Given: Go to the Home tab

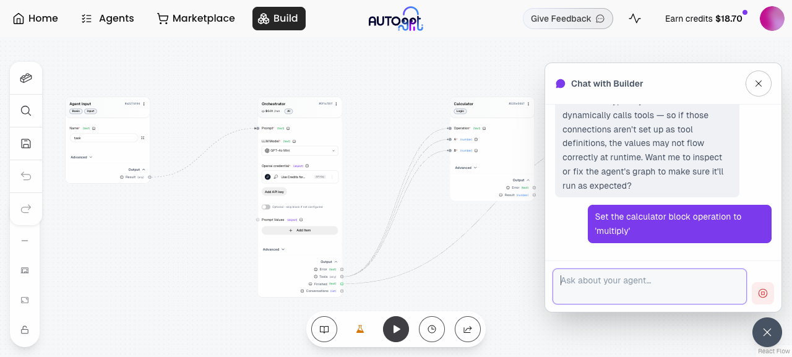Looking at the screenshot, I should (35, 19).
